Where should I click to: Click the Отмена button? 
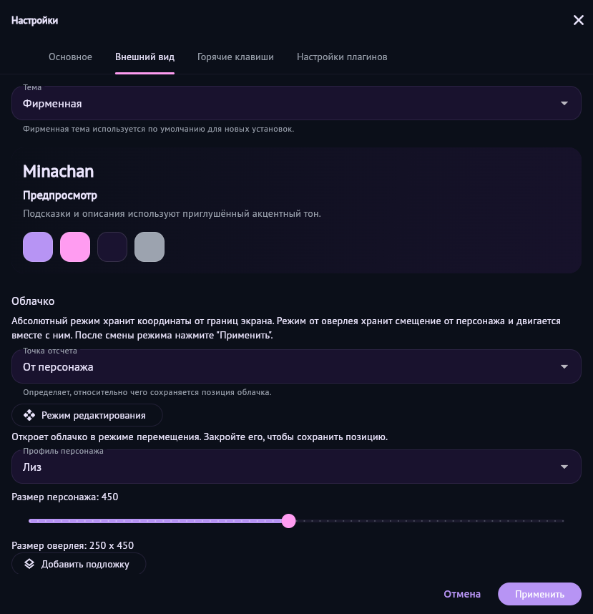pos(462,594)
